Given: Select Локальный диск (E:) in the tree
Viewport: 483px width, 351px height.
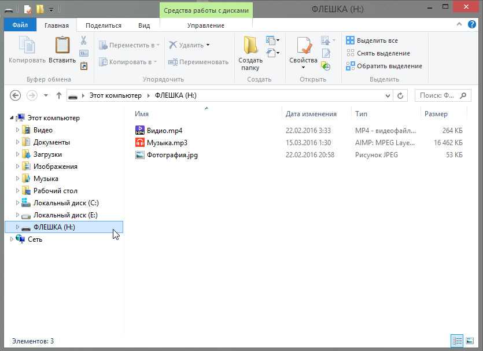Looking at the screenshot, I should 65,215.
